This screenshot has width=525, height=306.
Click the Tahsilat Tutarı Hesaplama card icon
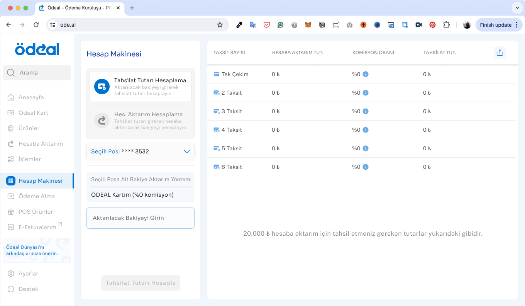pyautogui.click(x=102, y=87)
